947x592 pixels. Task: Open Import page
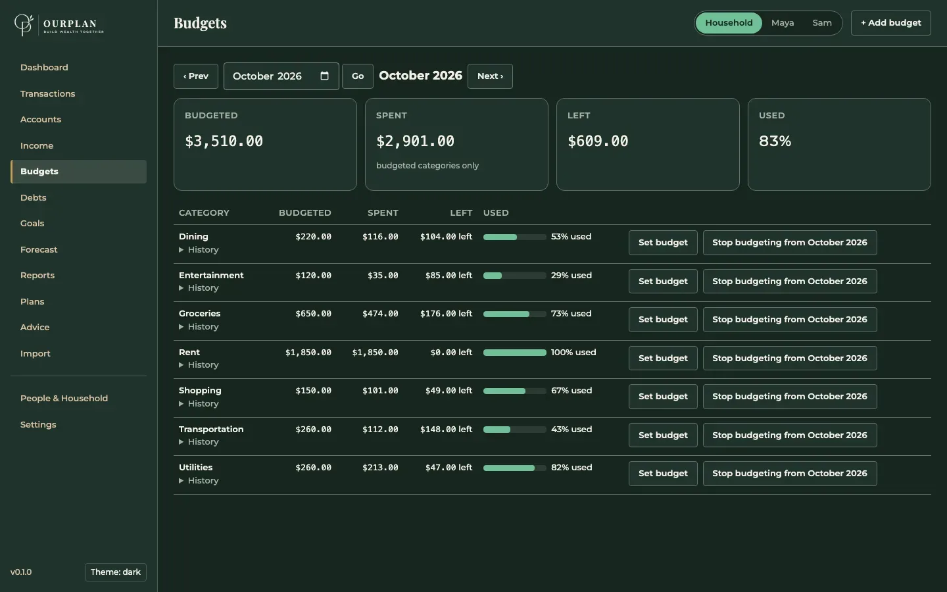(78, 354)
